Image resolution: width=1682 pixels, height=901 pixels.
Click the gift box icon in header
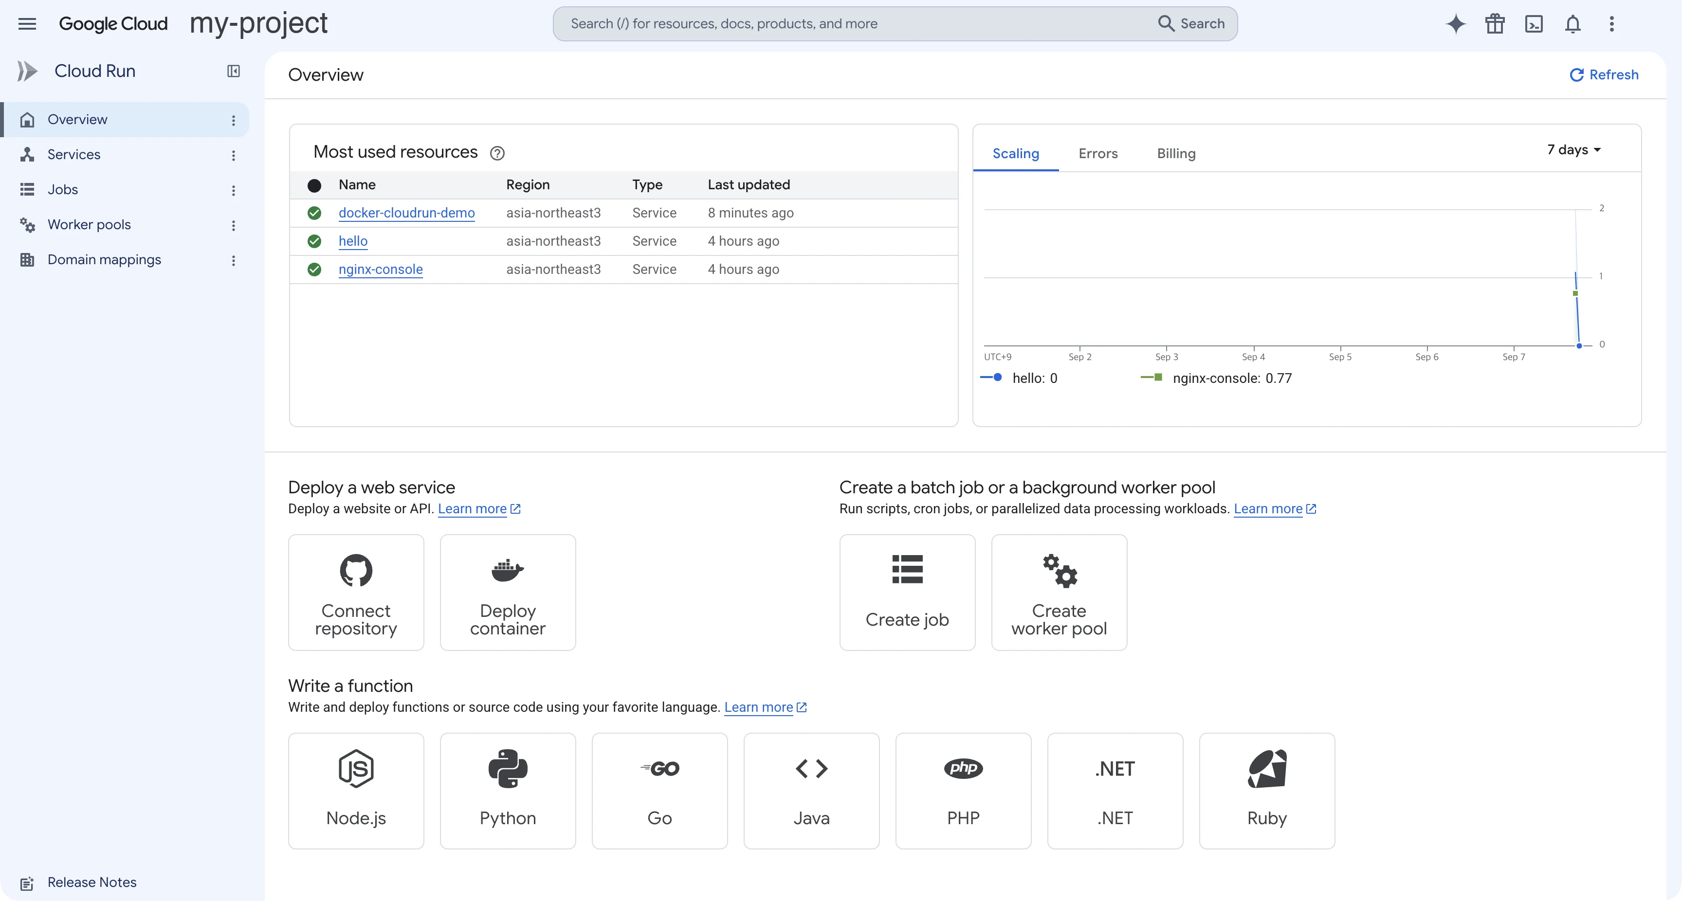1495,24
